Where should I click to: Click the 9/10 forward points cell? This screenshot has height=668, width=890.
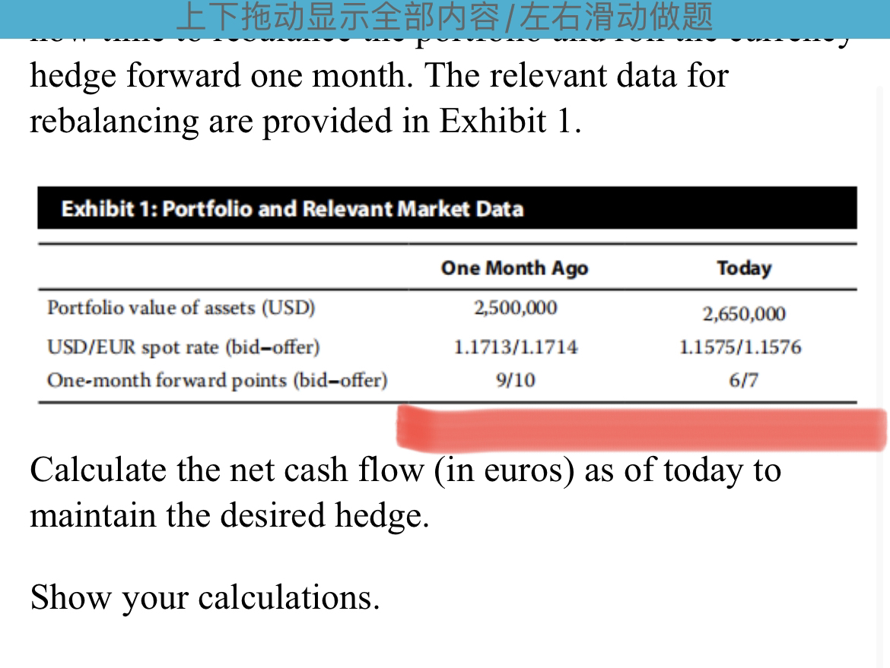516,380
